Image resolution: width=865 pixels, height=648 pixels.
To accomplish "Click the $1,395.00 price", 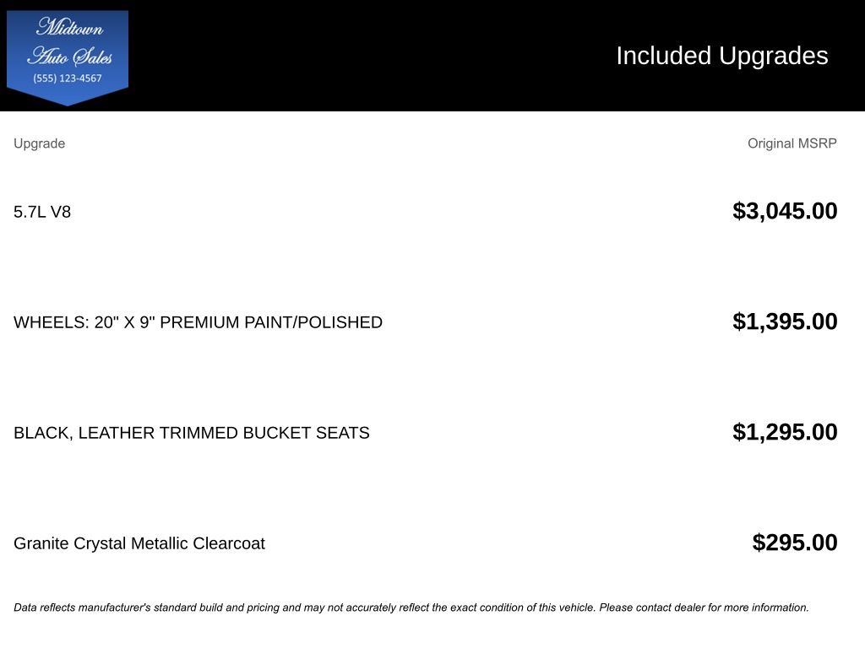I will pos(785,321).
